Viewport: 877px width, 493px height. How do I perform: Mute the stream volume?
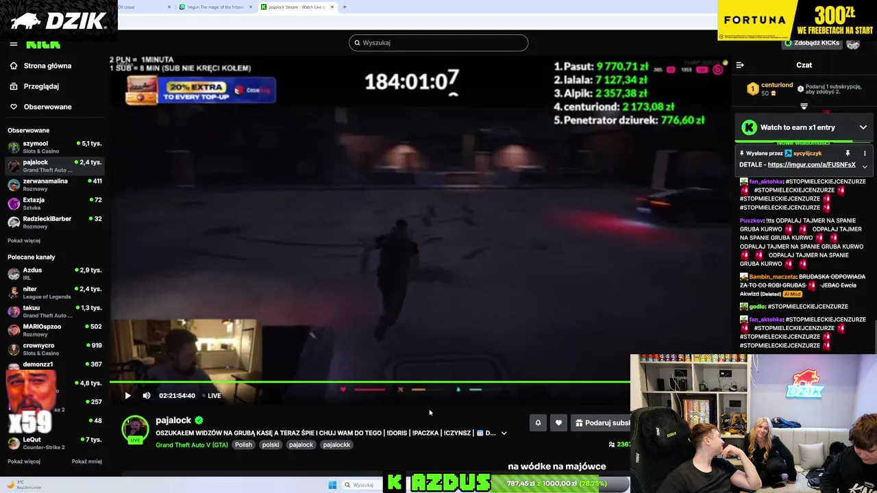pos(146,395)
